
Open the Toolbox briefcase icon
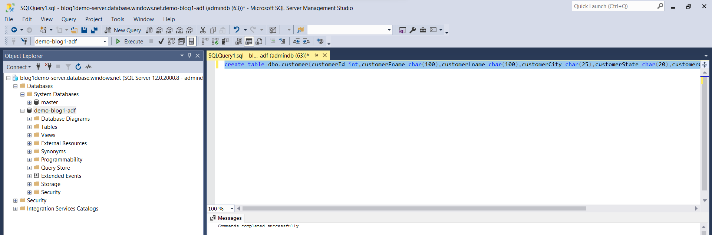(423, 30)
